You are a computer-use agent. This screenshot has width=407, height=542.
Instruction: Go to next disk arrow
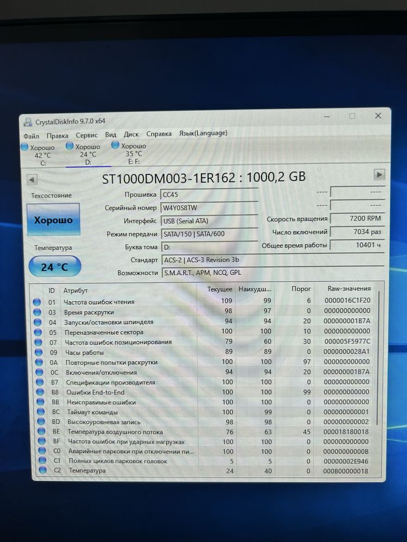pyautogui.click(x=379, y=175)
